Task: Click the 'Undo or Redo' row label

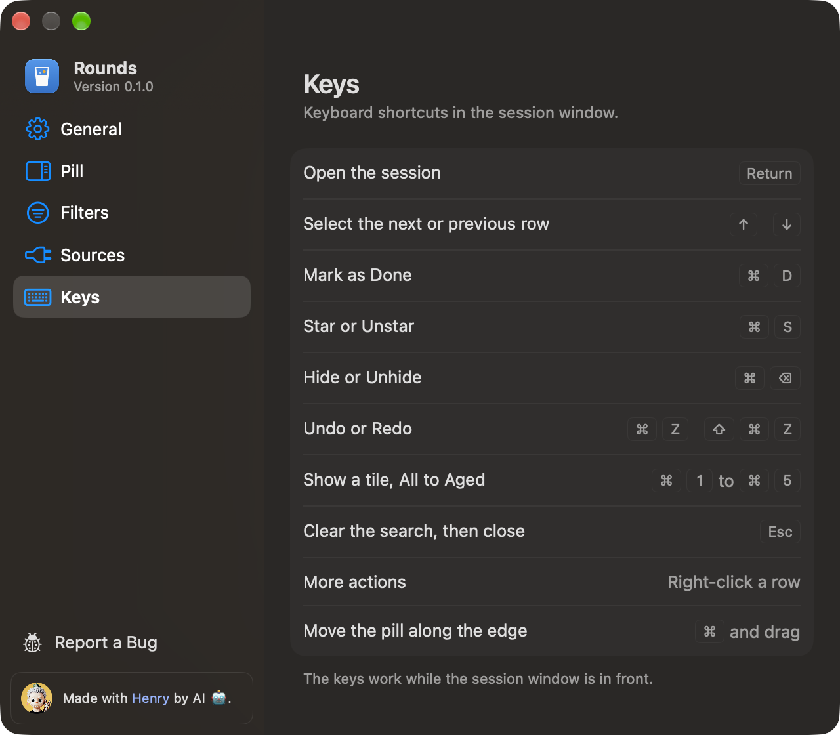Action: 358,429
